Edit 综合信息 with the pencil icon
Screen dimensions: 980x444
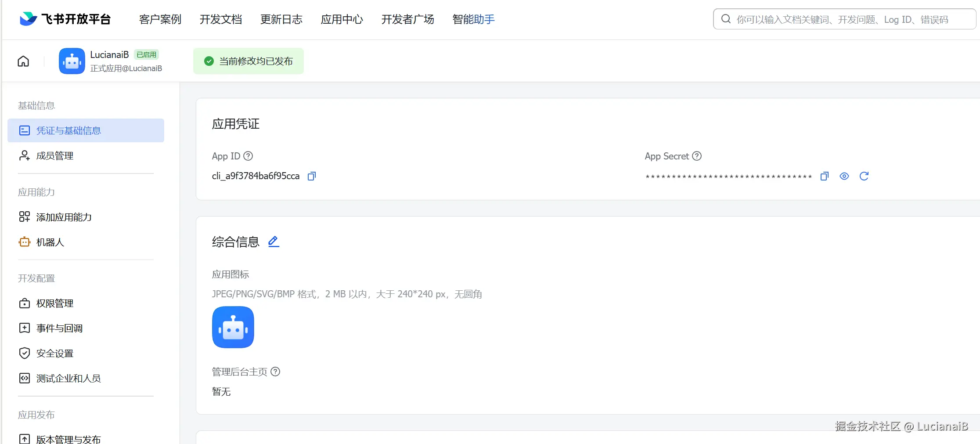(274, 242)
